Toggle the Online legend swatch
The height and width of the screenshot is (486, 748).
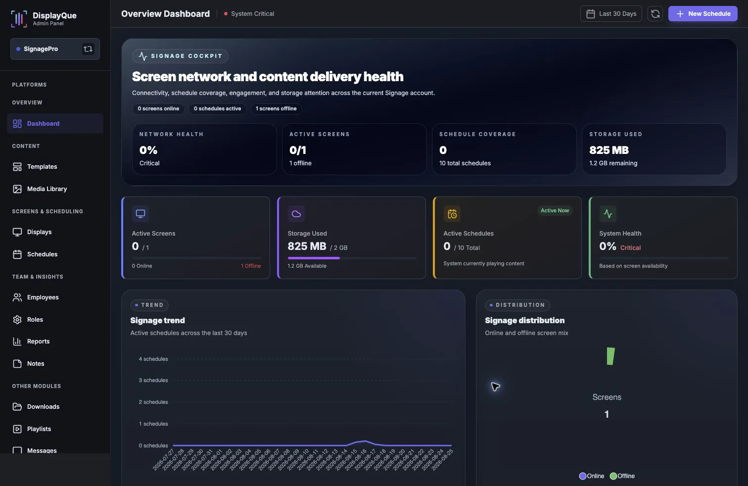[x=583, y=476]
